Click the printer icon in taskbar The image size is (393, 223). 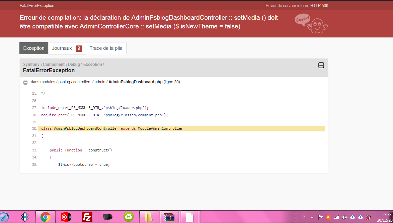coord(108,217)
